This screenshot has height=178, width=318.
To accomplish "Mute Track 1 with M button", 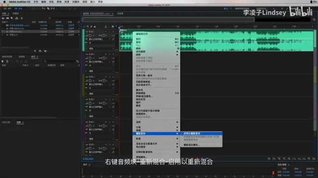I will tap(106, 32).
